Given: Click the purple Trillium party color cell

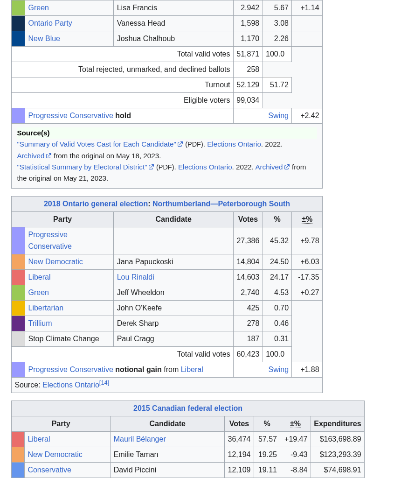Looking at the screenshot, I should (18, 323).
